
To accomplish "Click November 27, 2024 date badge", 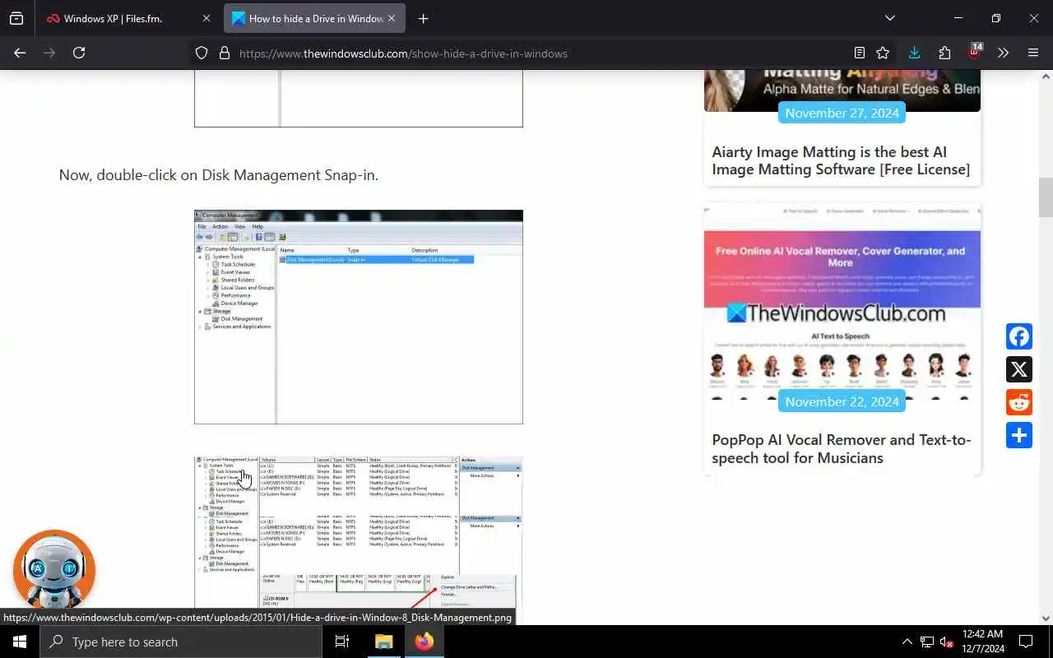I will pyautogui.click(x=842, y=113).
